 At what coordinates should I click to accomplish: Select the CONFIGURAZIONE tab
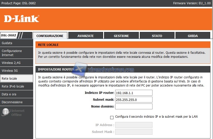(x=50, y=36)
